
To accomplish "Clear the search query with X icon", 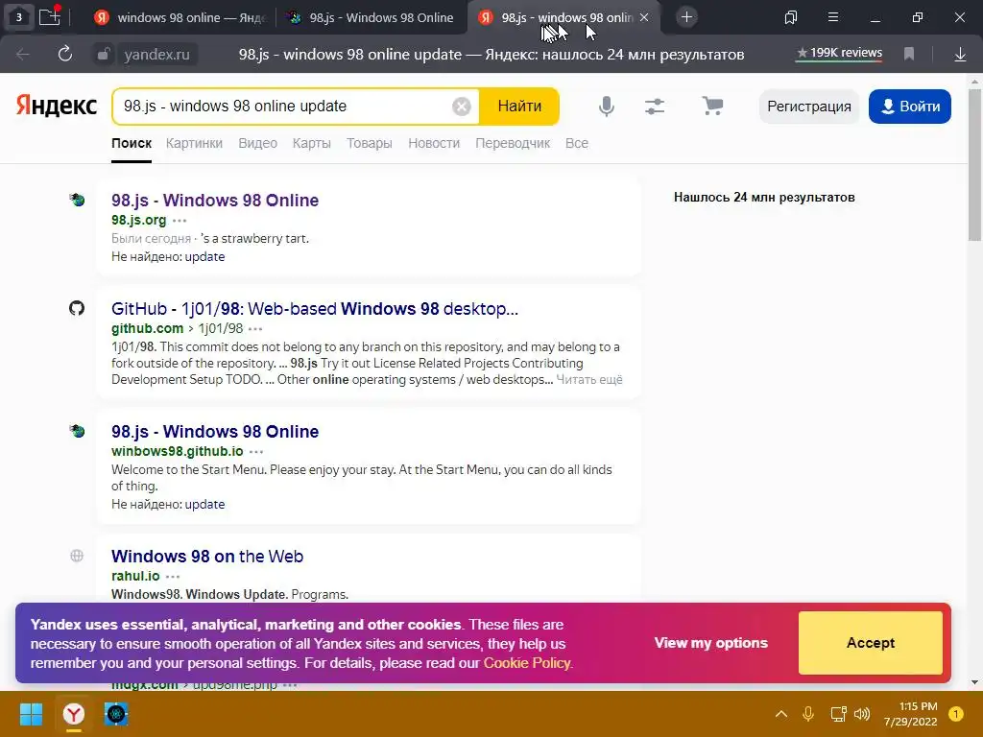I will 462,107.
